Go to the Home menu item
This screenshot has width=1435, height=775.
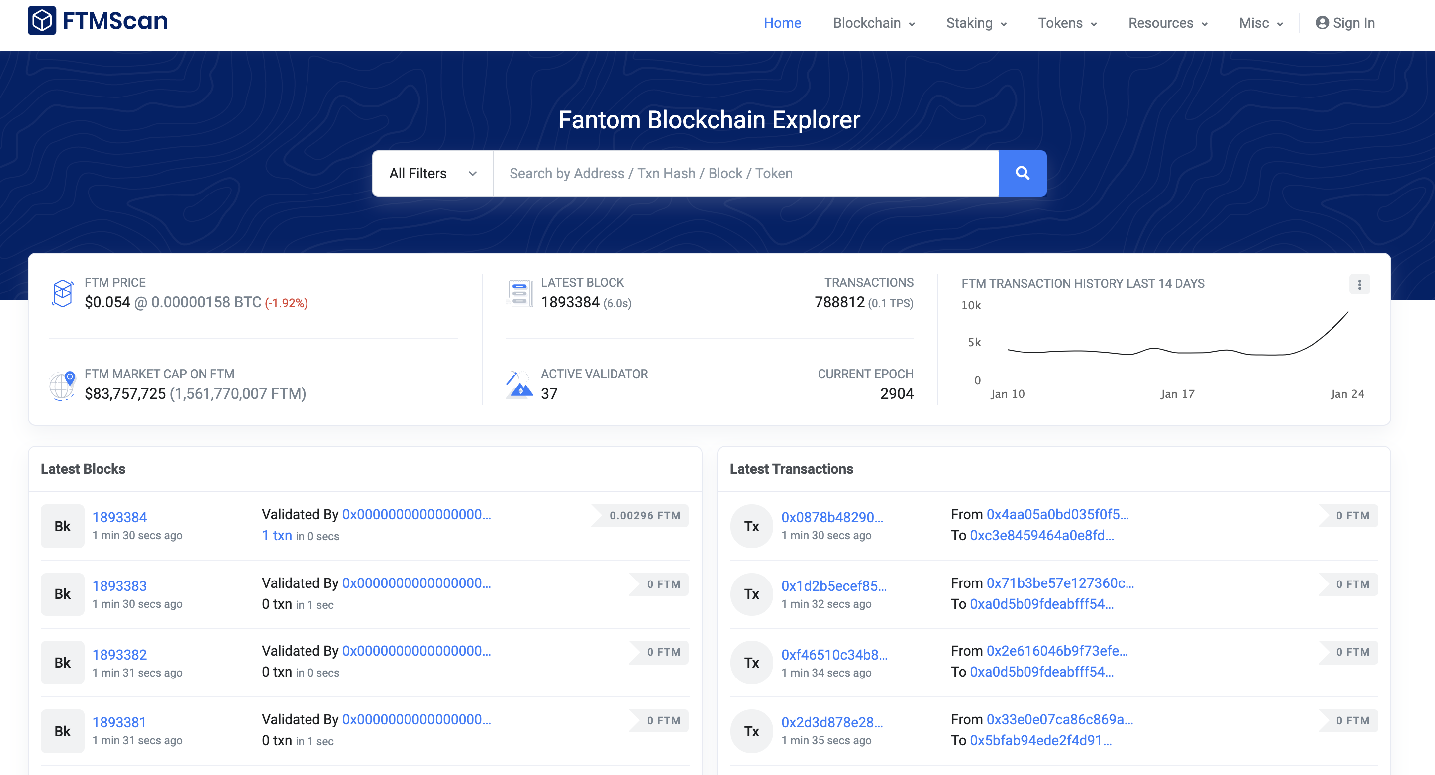(x=782, y=23)
